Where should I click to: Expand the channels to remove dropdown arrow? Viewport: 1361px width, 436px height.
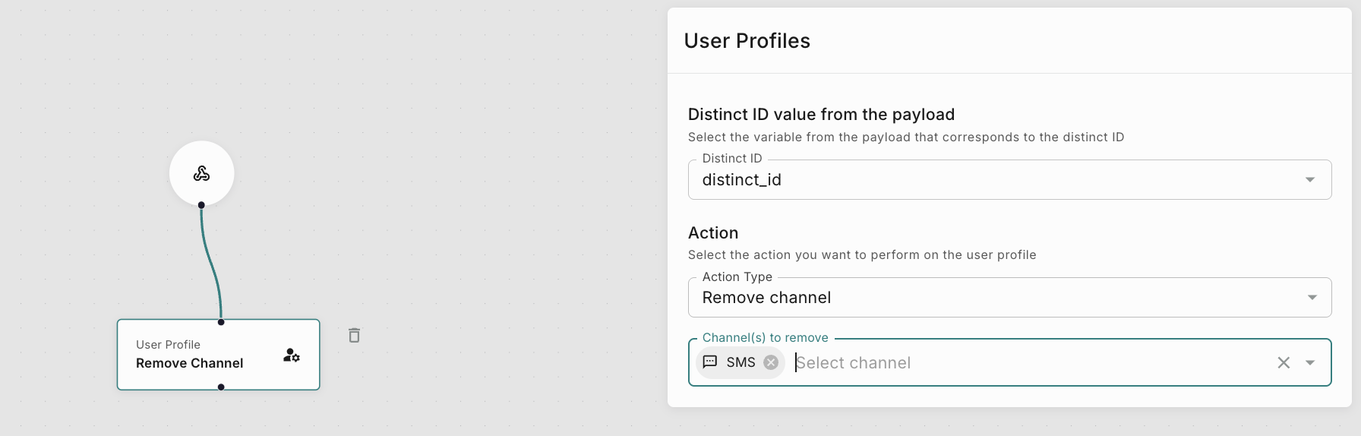click(1310, 363)
